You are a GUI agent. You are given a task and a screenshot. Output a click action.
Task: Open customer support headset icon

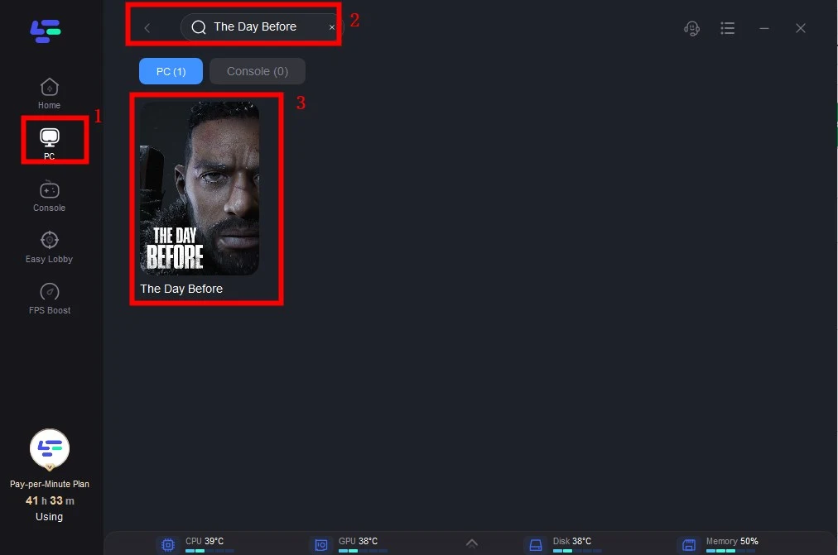coord(692,28)
